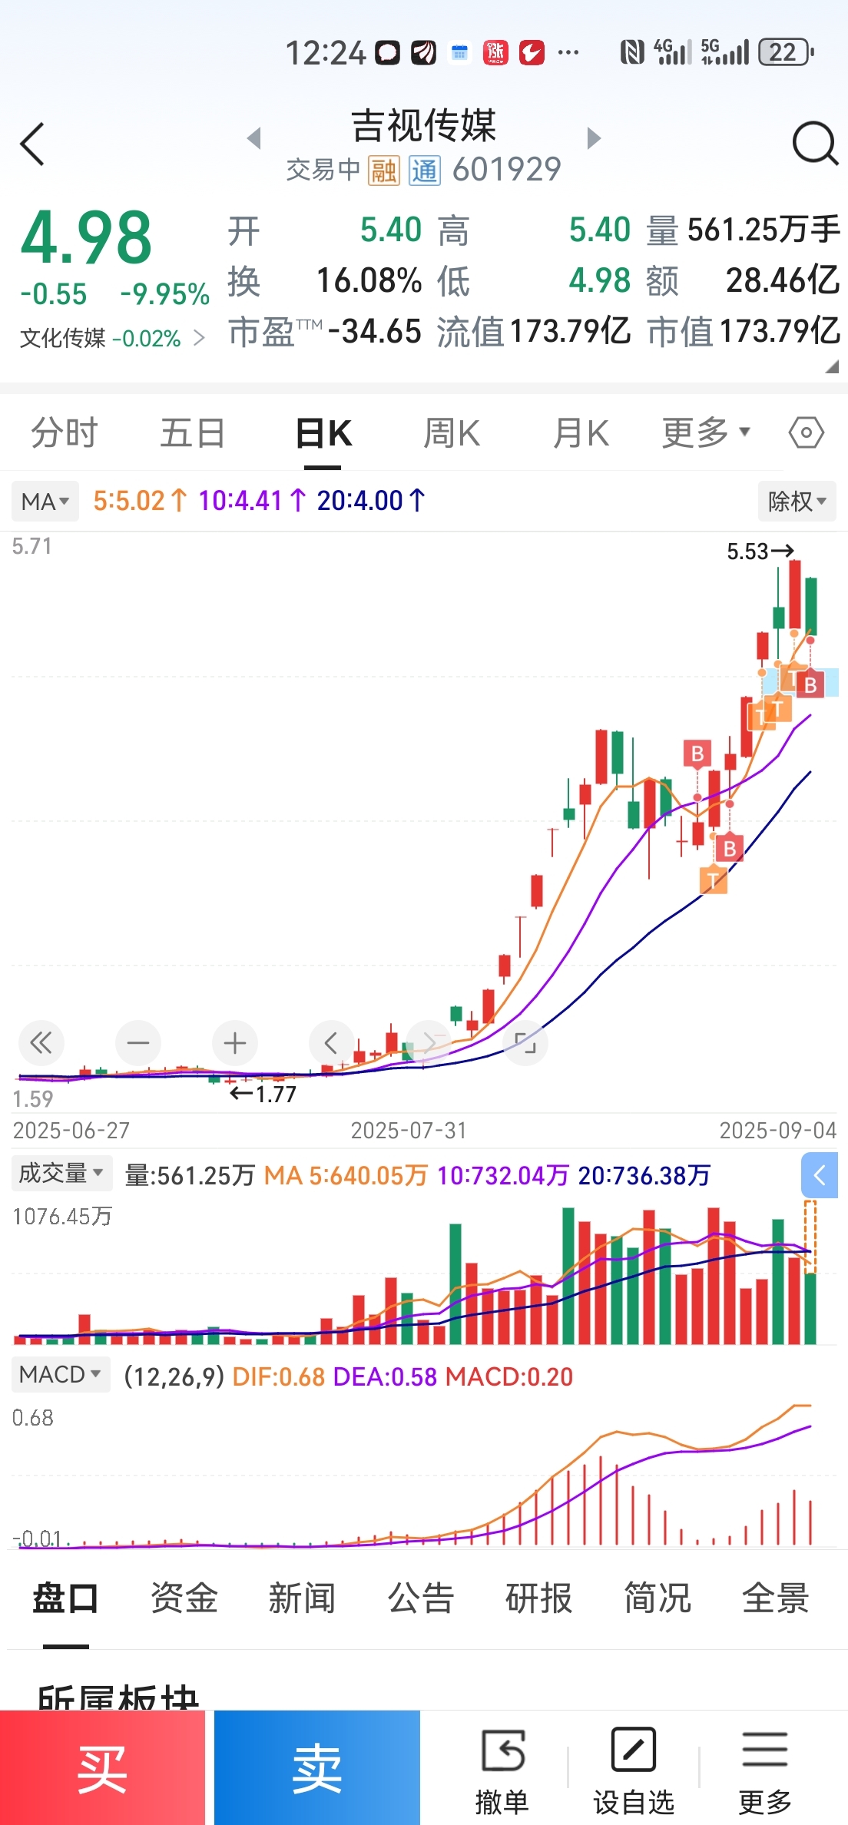Open the 研报 tab

538,1599
